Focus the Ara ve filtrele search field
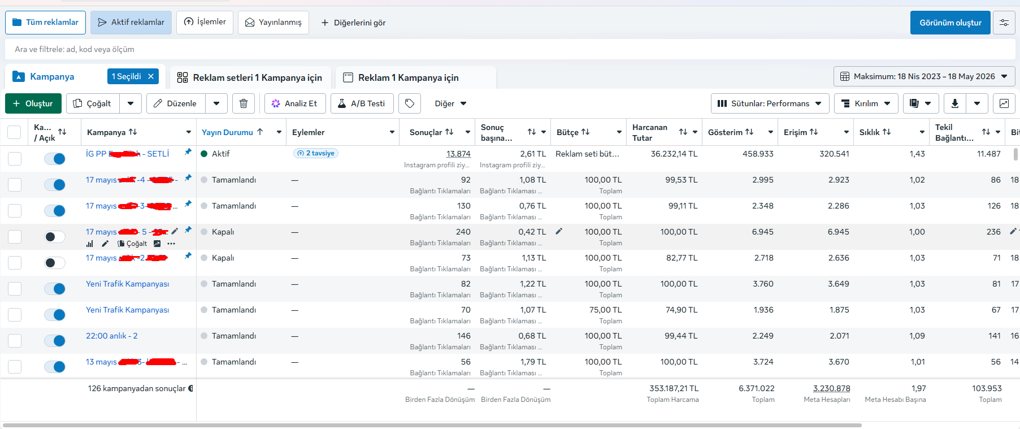 (510, 49)
